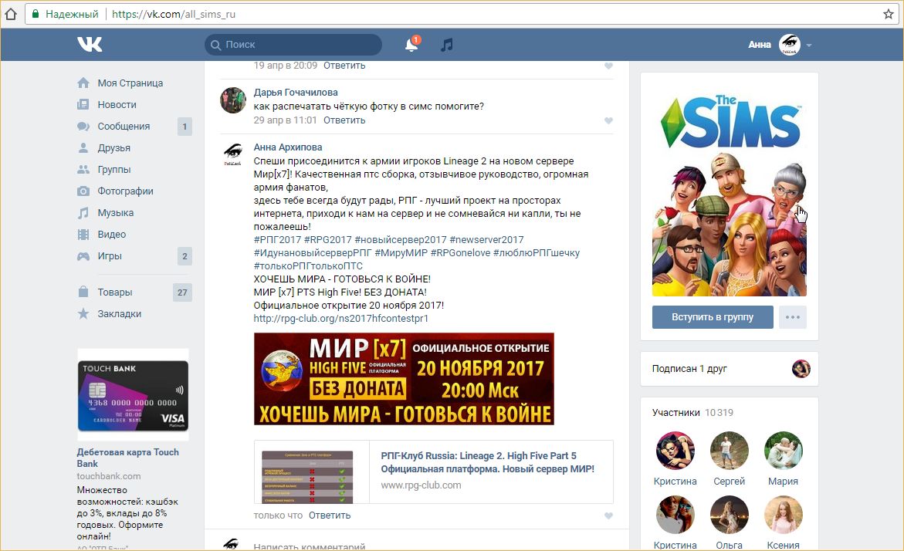Viewport: 904px width, 551px height.
Task: Click the Надежный secure site indicator
Action: (x=65, y=14)
